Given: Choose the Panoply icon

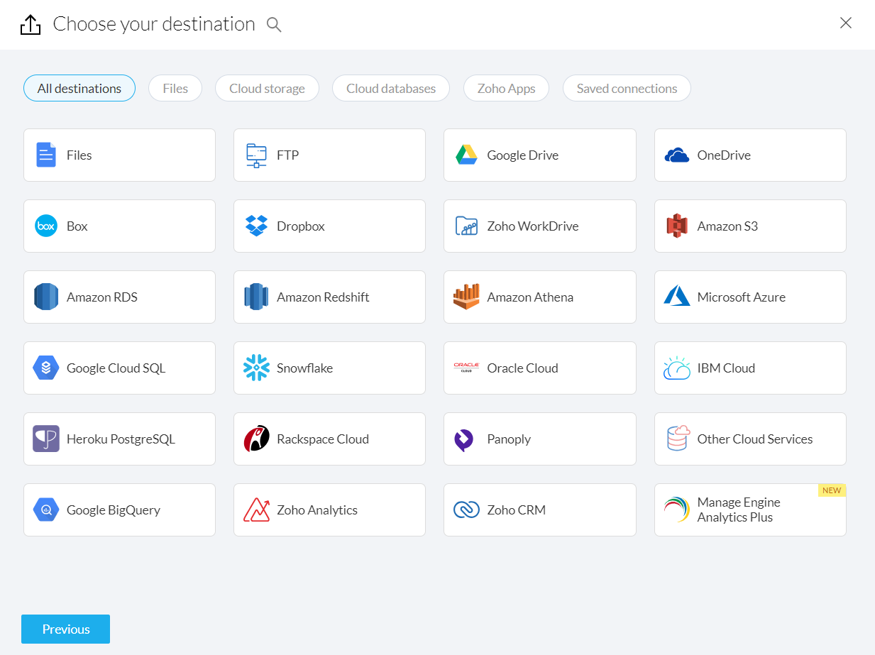Looking at the screenshot, I should point(464,439).
